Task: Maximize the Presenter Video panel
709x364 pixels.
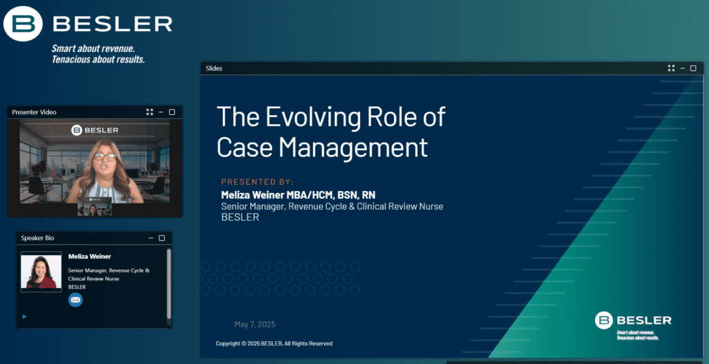Action: point(172,112)
